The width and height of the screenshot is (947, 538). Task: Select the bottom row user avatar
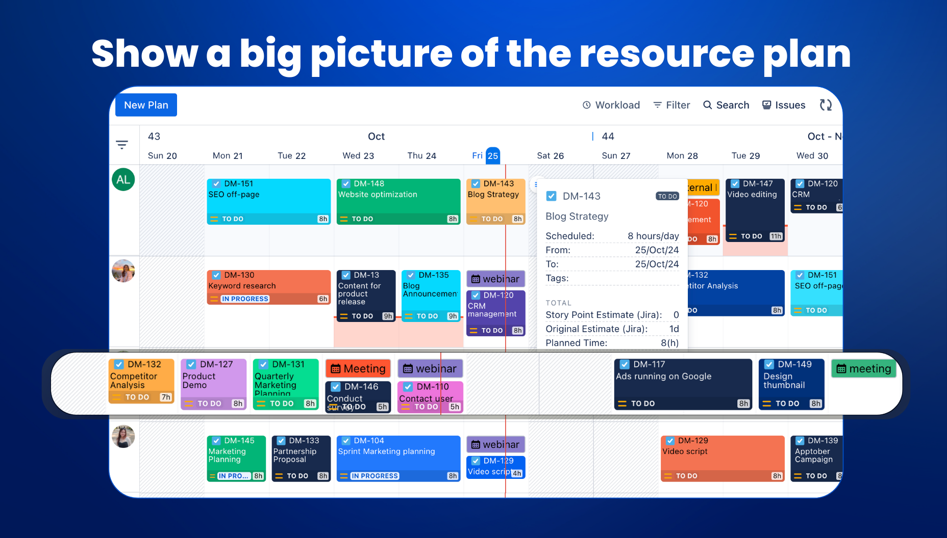(123, 437)
